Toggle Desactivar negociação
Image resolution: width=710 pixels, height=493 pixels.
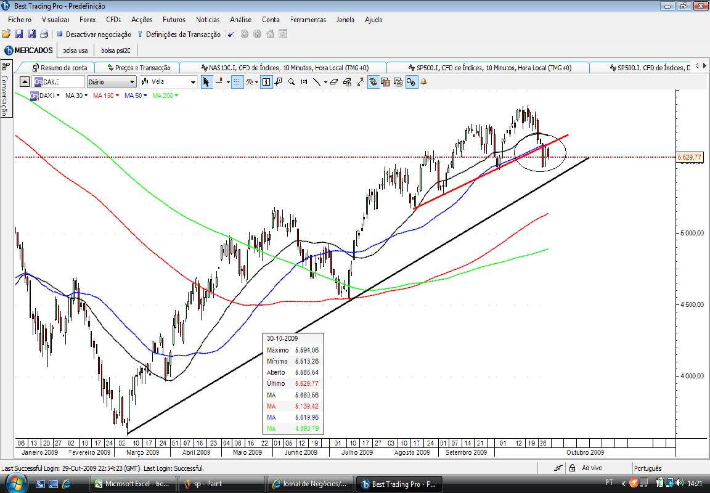click(x=94, y=35)
